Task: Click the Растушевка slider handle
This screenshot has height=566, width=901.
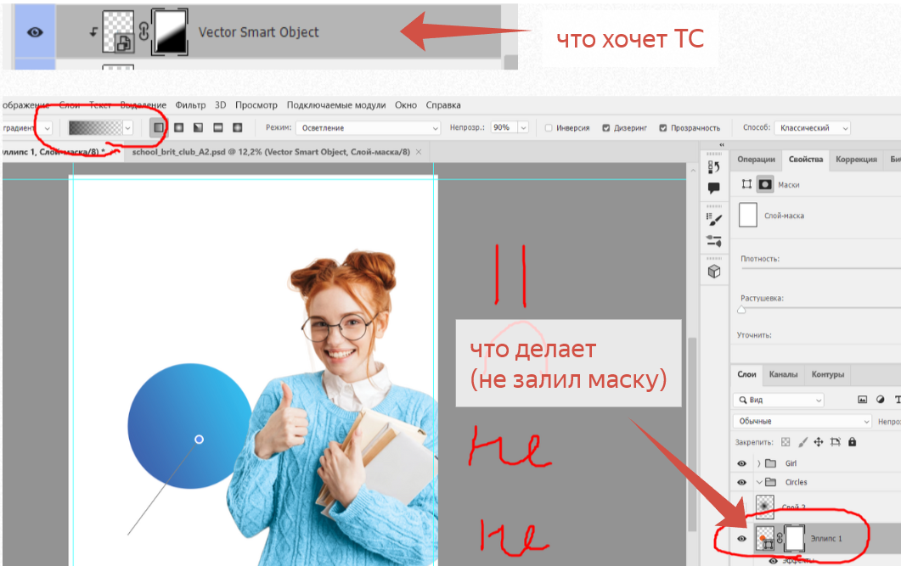Action: click(741, 310)
